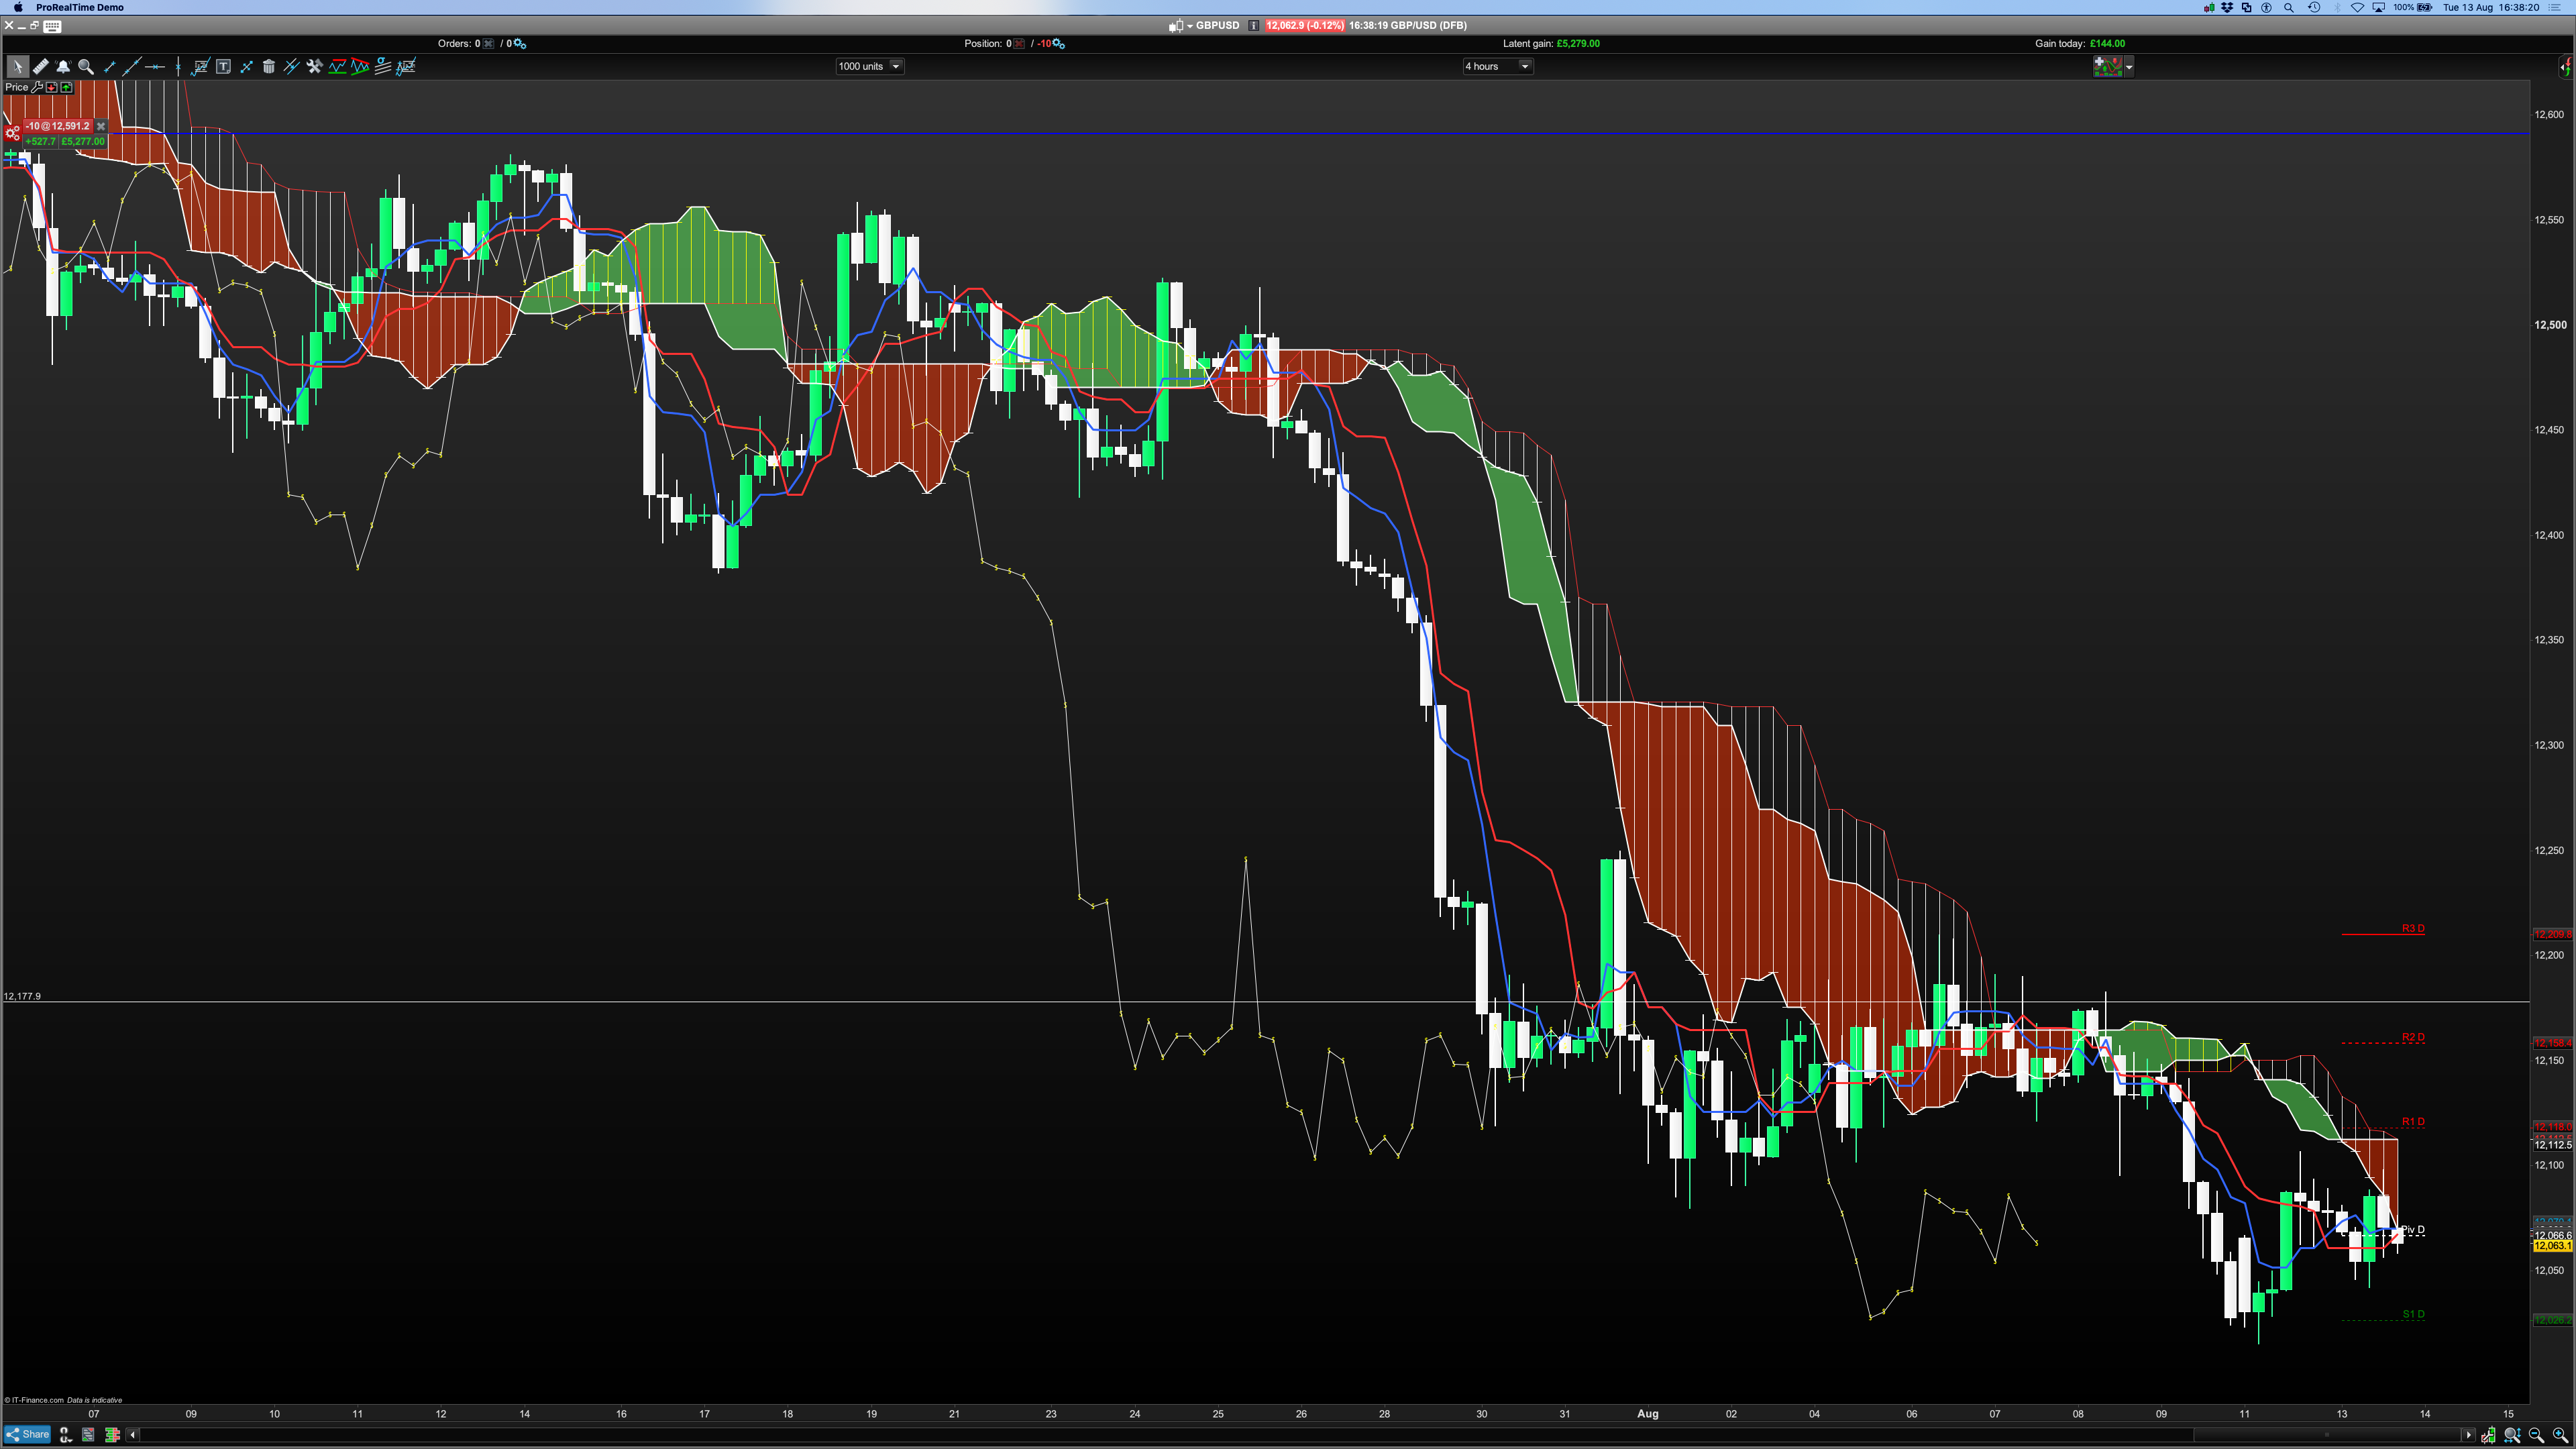The height and width of the screenshot is (1449, 2576).
Task: Toggle the red down-arrow sell button beside Price
Action: 52,87
